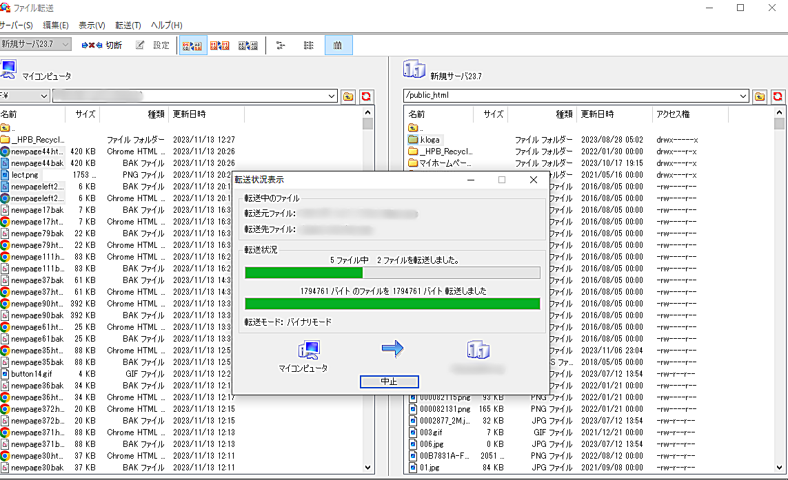The width and height of the screenshot is (788, 480).
Task: Click the lect.png file icon
Action: point(5,175)
